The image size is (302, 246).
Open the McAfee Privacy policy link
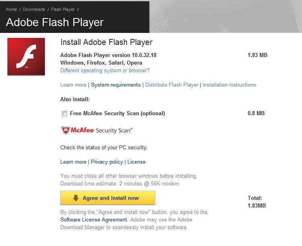pos(107,162)
